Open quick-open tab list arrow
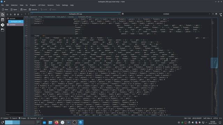Screen dimensions: 223x125 coord(213,14)
